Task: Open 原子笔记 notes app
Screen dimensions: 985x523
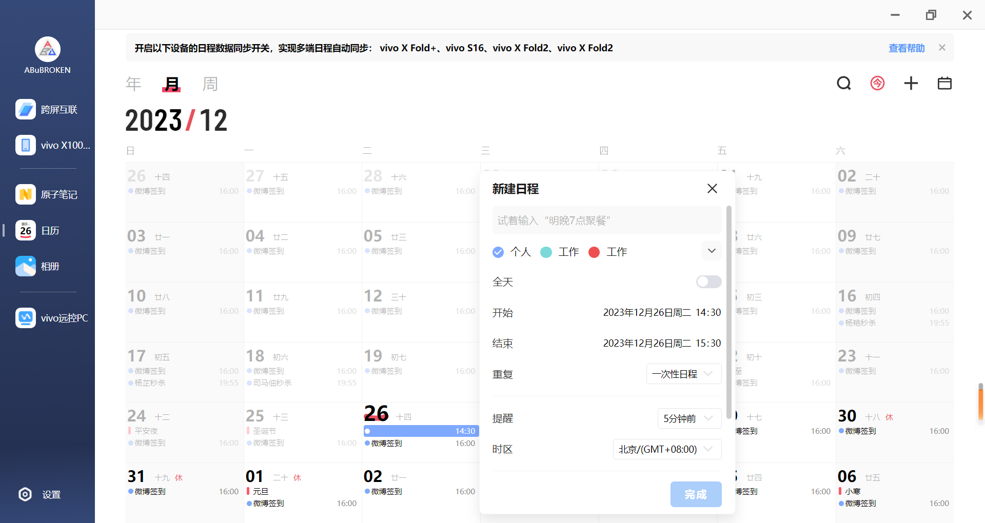Action: (x=47, y=194)
